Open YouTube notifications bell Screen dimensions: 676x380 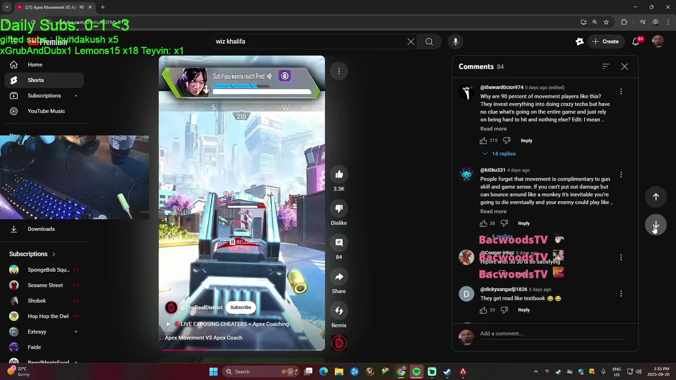636,42
